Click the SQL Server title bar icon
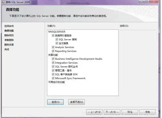Image resolution: width=162 pixels, height=118 pixels. tap(3, 2)
